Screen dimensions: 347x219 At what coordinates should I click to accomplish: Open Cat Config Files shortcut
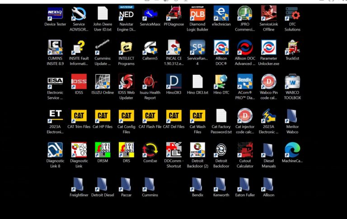click(x=127, y=116)
